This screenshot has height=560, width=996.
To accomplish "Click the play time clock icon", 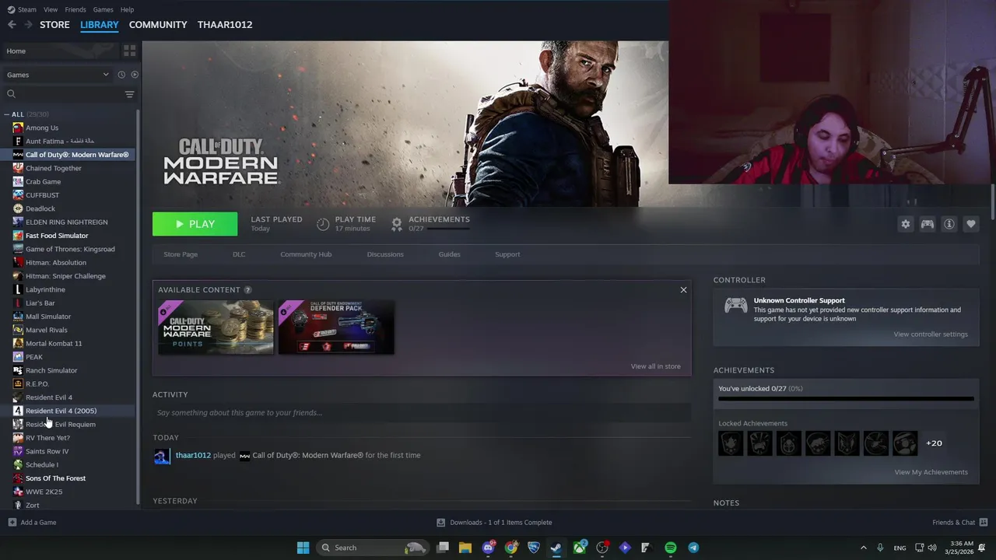I will click(x=323, y=224).
